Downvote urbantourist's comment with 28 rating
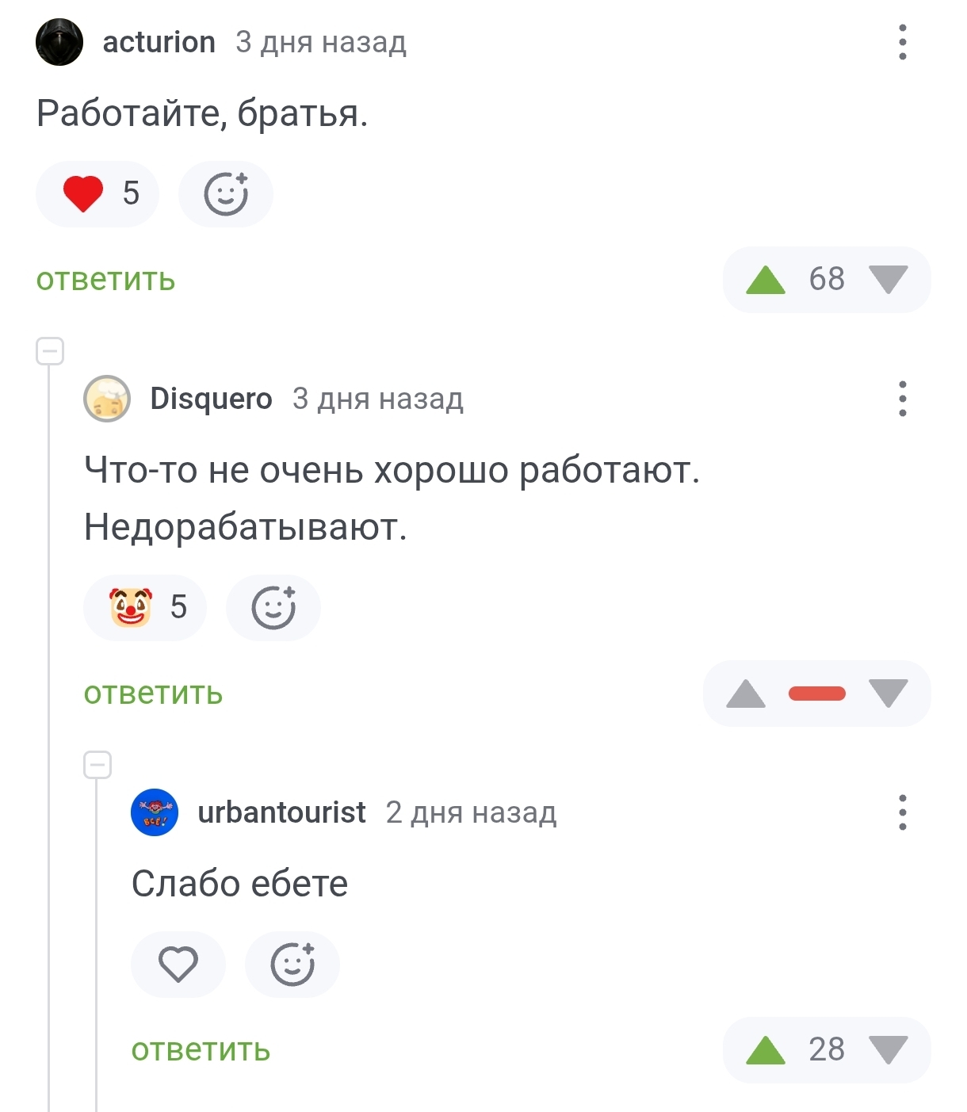Viewport: 967px width, 1112px height. 888,1050
